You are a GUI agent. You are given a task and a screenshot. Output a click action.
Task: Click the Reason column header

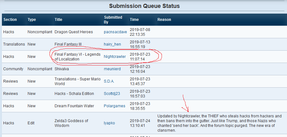(x=164, y=20)
